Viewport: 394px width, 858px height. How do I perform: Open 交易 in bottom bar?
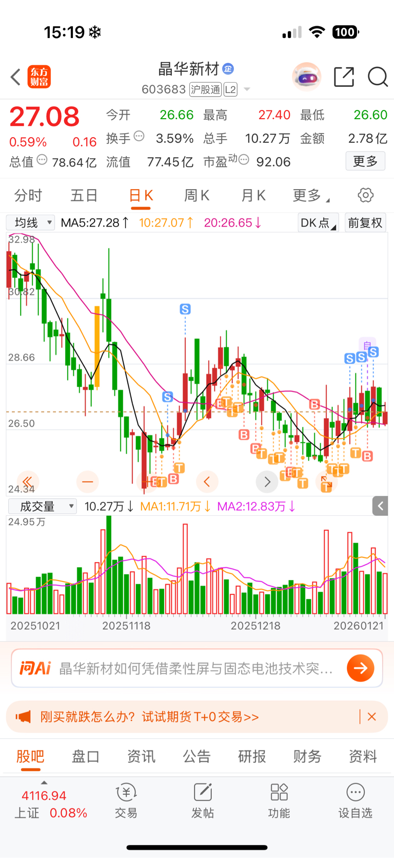126,801
